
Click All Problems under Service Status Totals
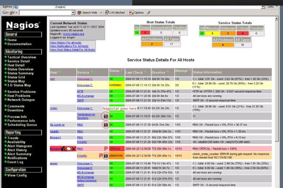point(223,40)
